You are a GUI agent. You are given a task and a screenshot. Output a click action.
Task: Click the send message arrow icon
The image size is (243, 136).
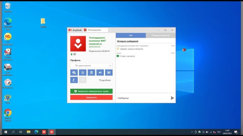pyautogui.click(x=172, y=98)
